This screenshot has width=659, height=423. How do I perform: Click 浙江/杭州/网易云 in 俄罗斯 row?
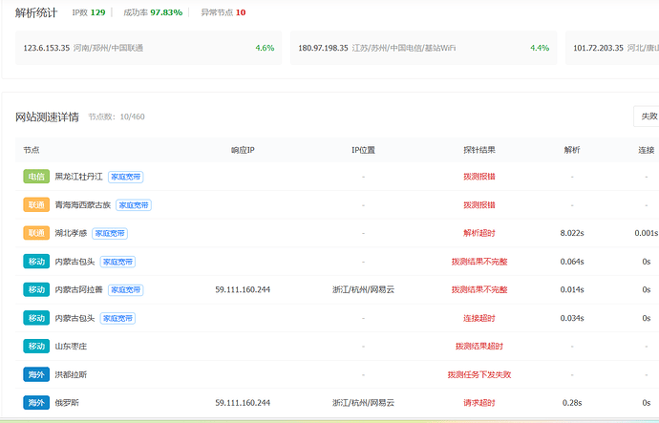click(363, 403)
